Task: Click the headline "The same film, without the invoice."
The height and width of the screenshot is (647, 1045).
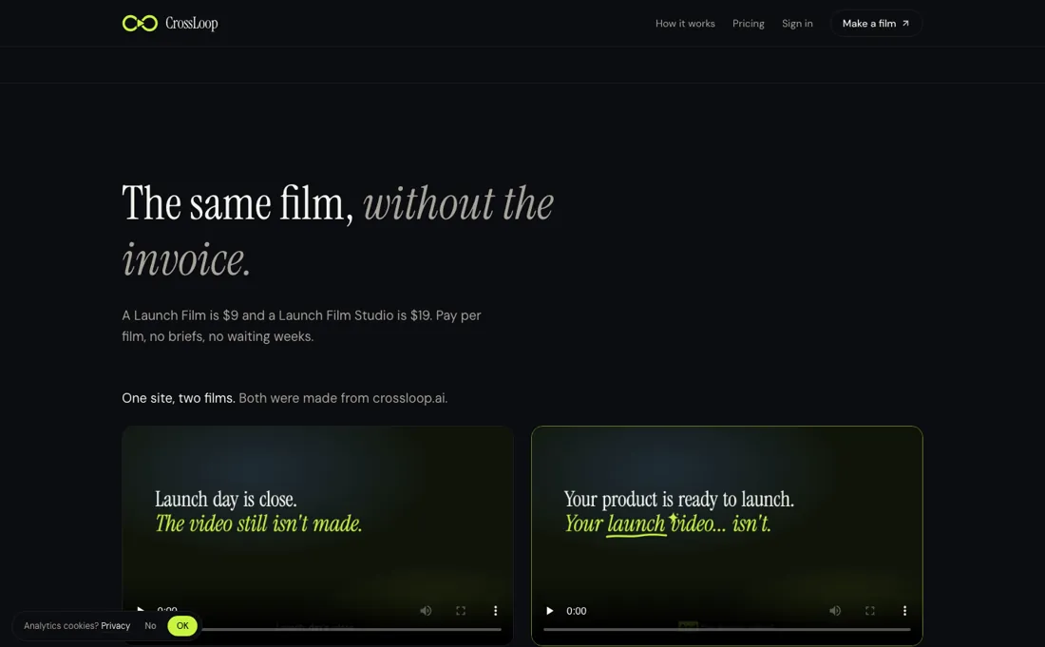Action: click(x=338, y=231)
